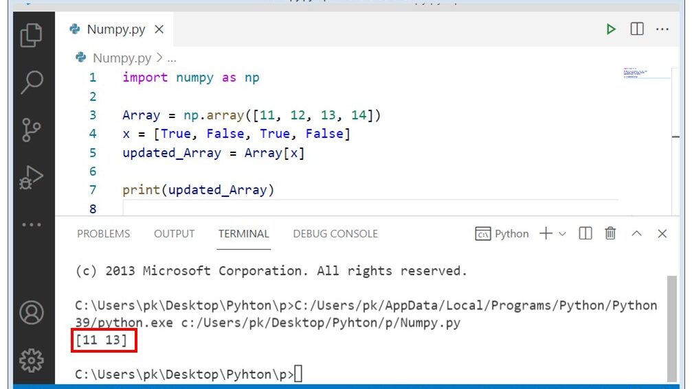The width and height of the screenshot is (692, 389).
Task: Click the Numpy.py breadcrumb
Action: pyautogui.click(x=122, y=58)
